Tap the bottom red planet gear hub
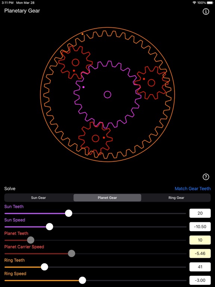 tap(96, 139)
